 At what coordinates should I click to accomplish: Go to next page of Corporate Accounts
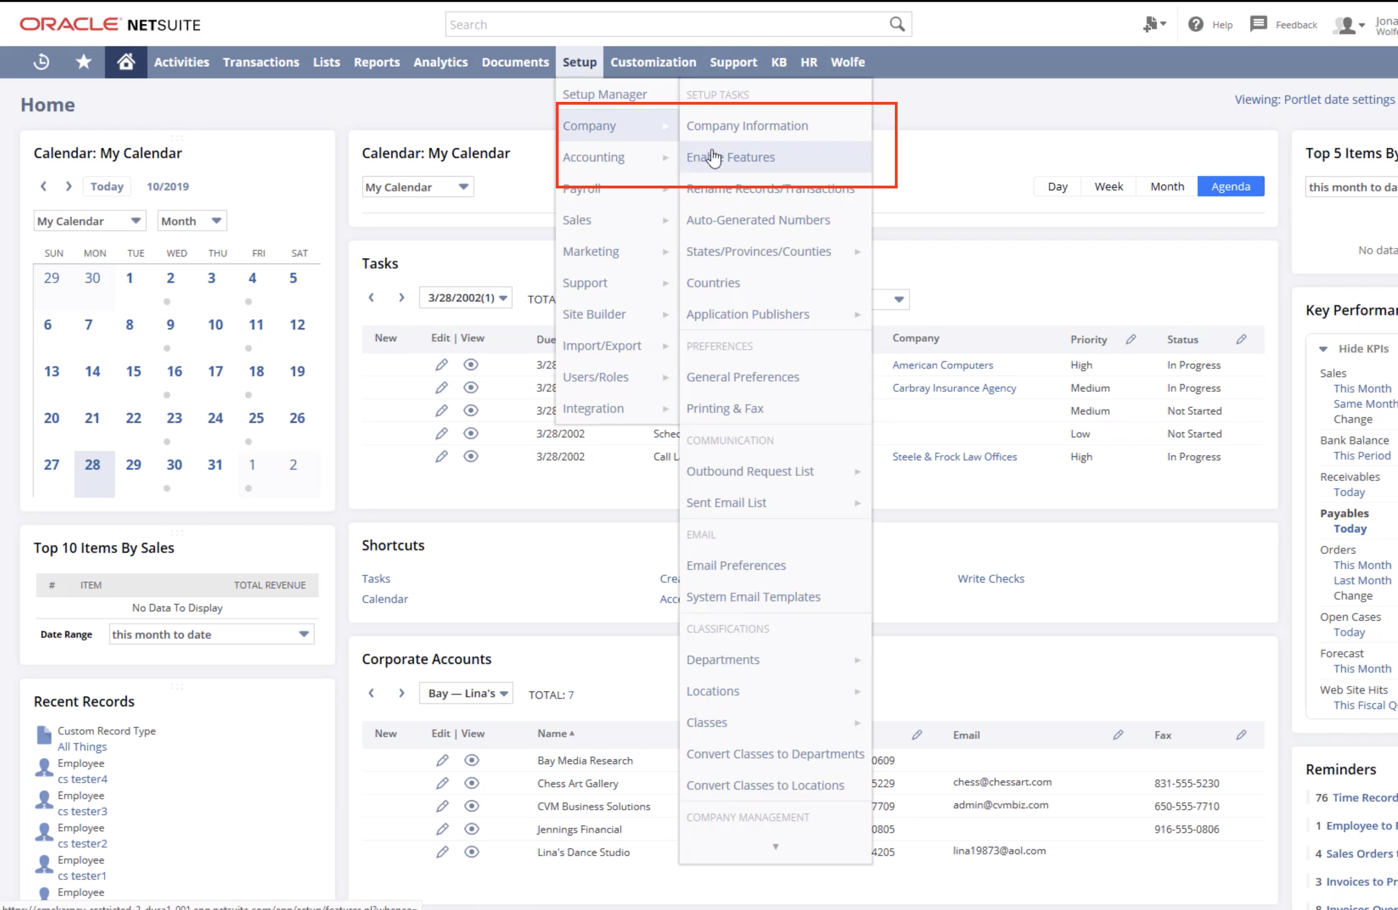[401, 693]
